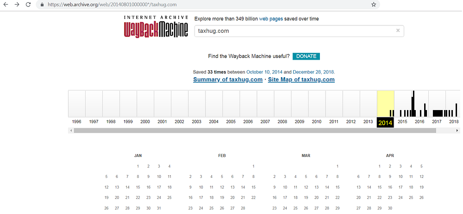Viewport: 463px width, 214px height.
Task: Click the taxhug.com search input field
Action: [x=299, y=31]
